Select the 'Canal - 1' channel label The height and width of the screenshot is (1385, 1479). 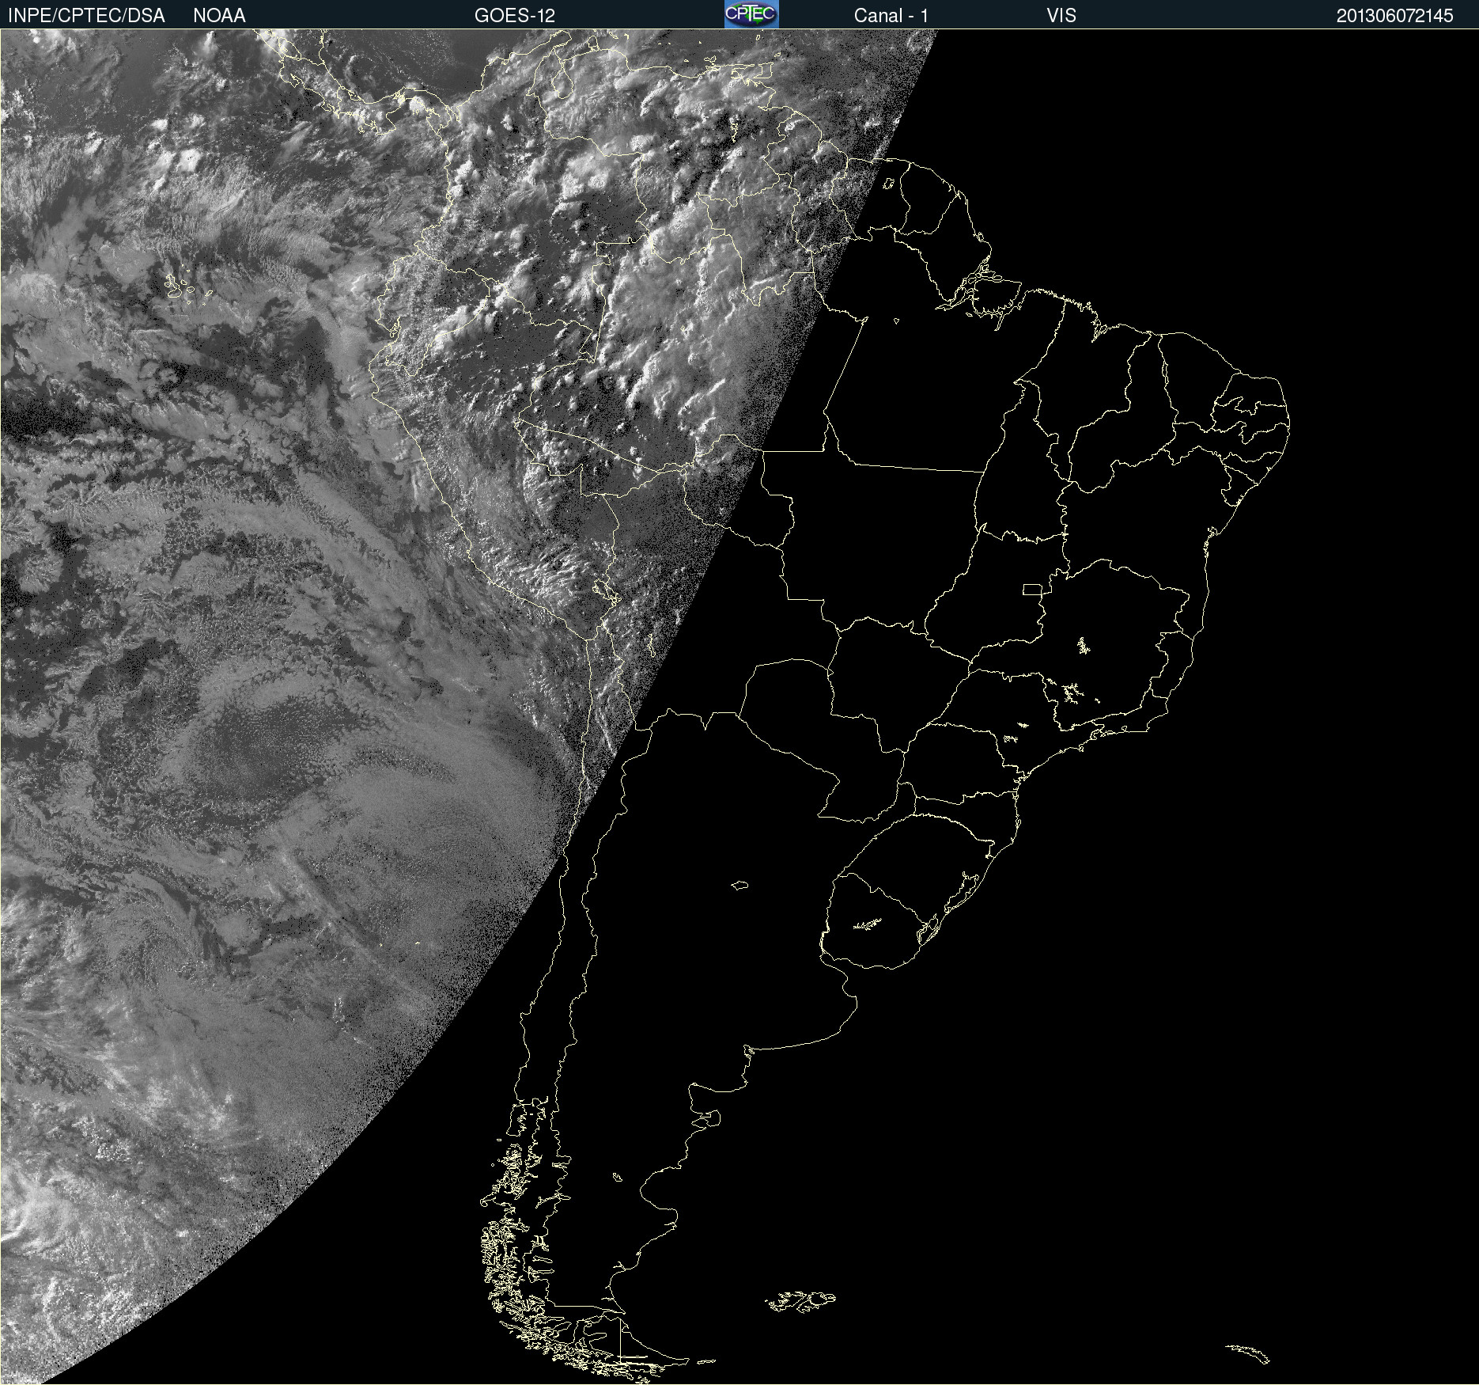891,16
